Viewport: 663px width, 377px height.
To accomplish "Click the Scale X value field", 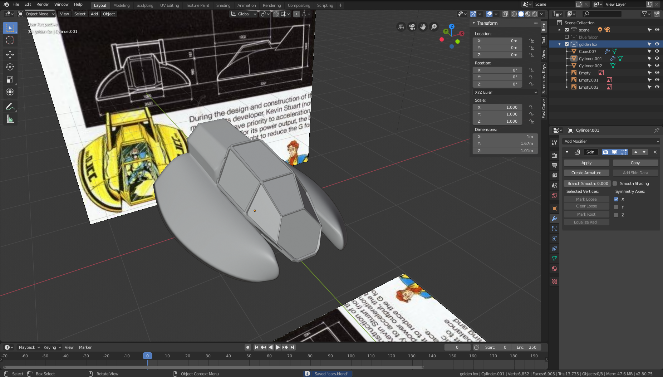I will pos(497,107).
